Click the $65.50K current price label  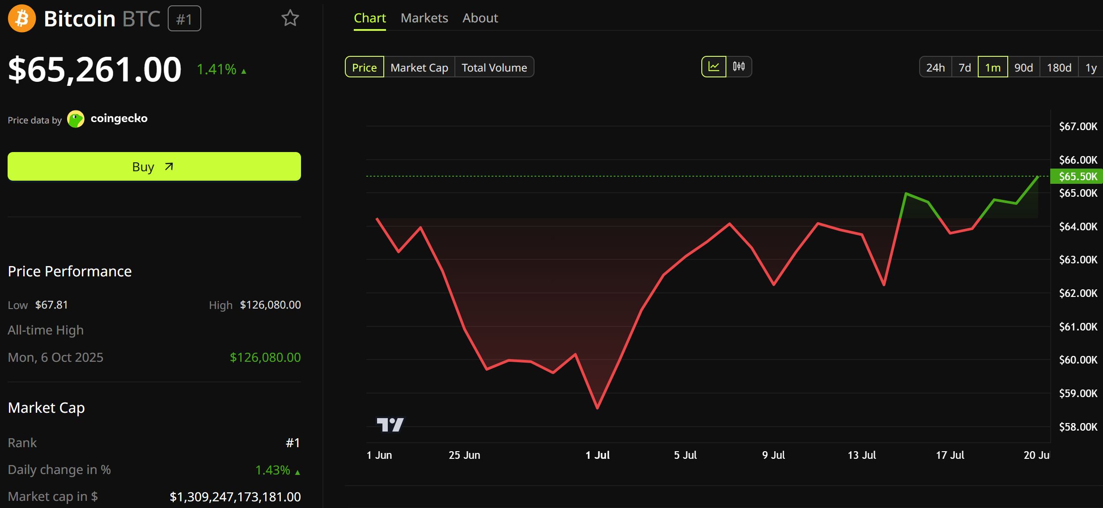tap(1077, 176)
